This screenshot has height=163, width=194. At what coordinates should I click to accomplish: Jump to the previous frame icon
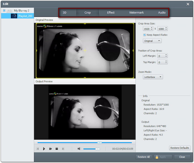(x=38, y=149)
